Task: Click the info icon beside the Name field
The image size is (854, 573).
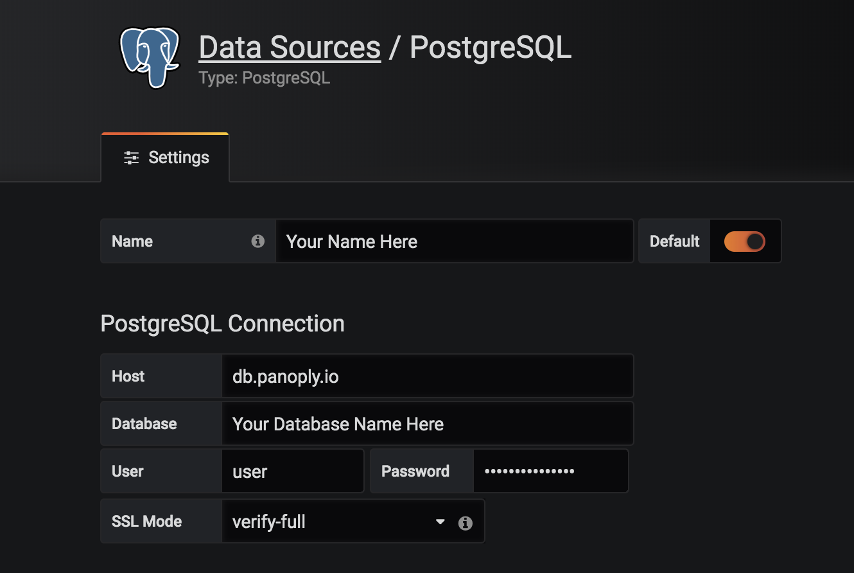Action: point(258,242)
